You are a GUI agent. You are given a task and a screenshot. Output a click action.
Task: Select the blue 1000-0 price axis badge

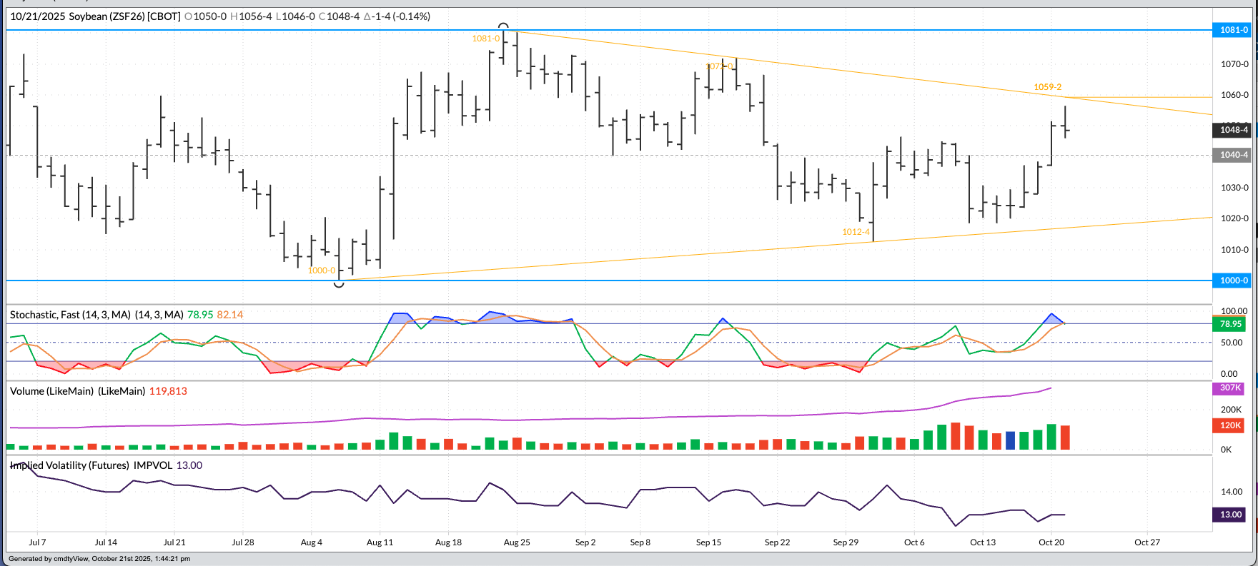1233,281
